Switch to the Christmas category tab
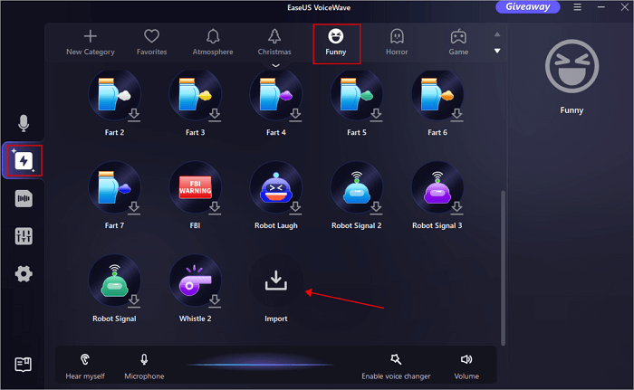 (x=274, y=43)
